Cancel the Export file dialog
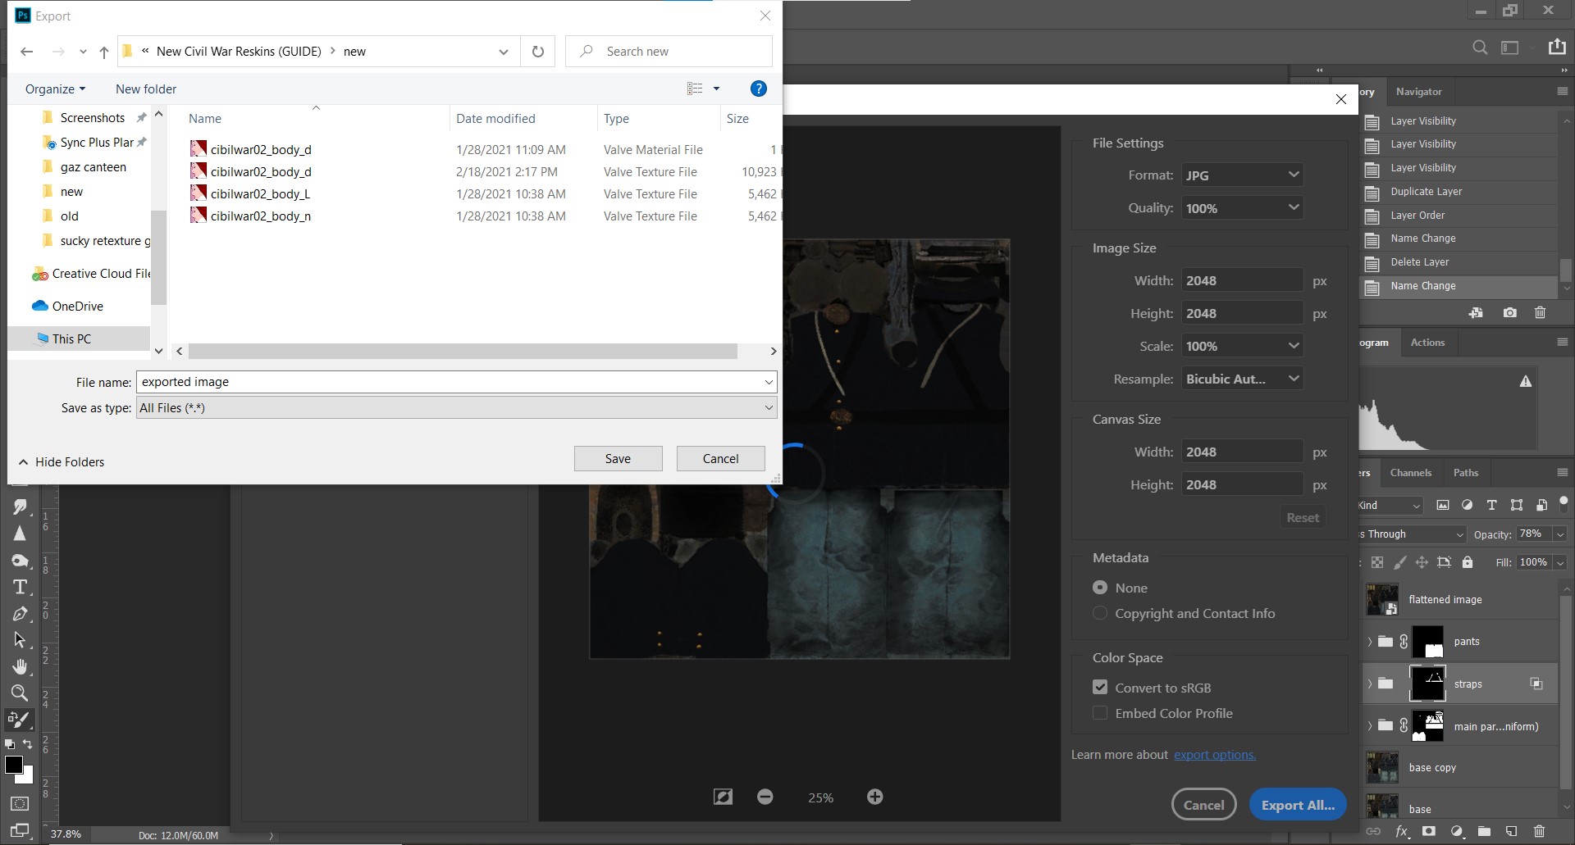Screen dimensions: 1575x845 (x=721, y=458)
